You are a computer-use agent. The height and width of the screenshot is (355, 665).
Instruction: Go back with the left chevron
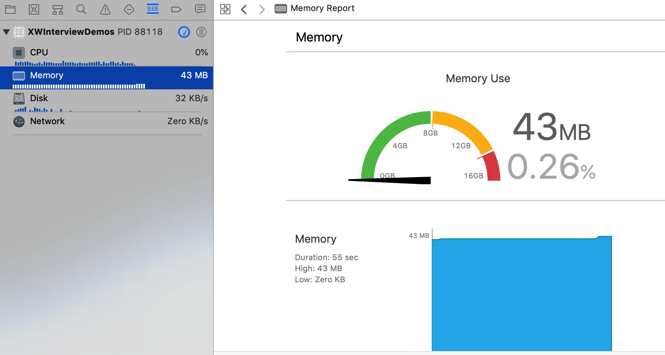click(x=244, y=9)
